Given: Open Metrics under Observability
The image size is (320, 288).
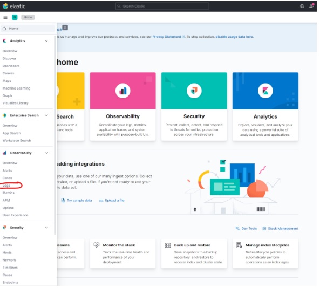Looking at the screenshot, I should 9,193.
